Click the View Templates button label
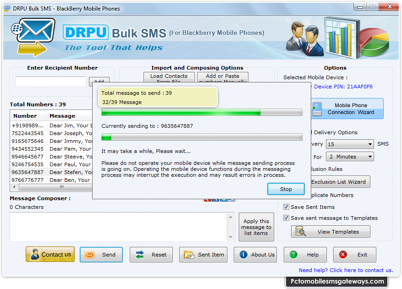 point(338,232)
